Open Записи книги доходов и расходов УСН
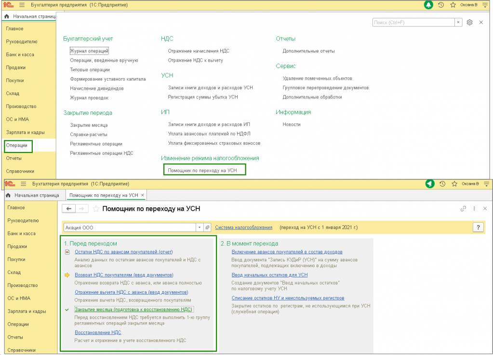493x355 pixels. coord(210,87)
